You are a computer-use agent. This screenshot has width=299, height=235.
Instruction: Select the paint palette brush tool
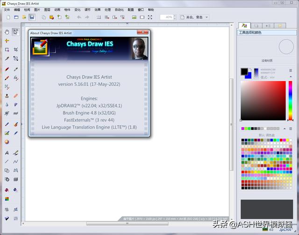(x=16, y=124)
